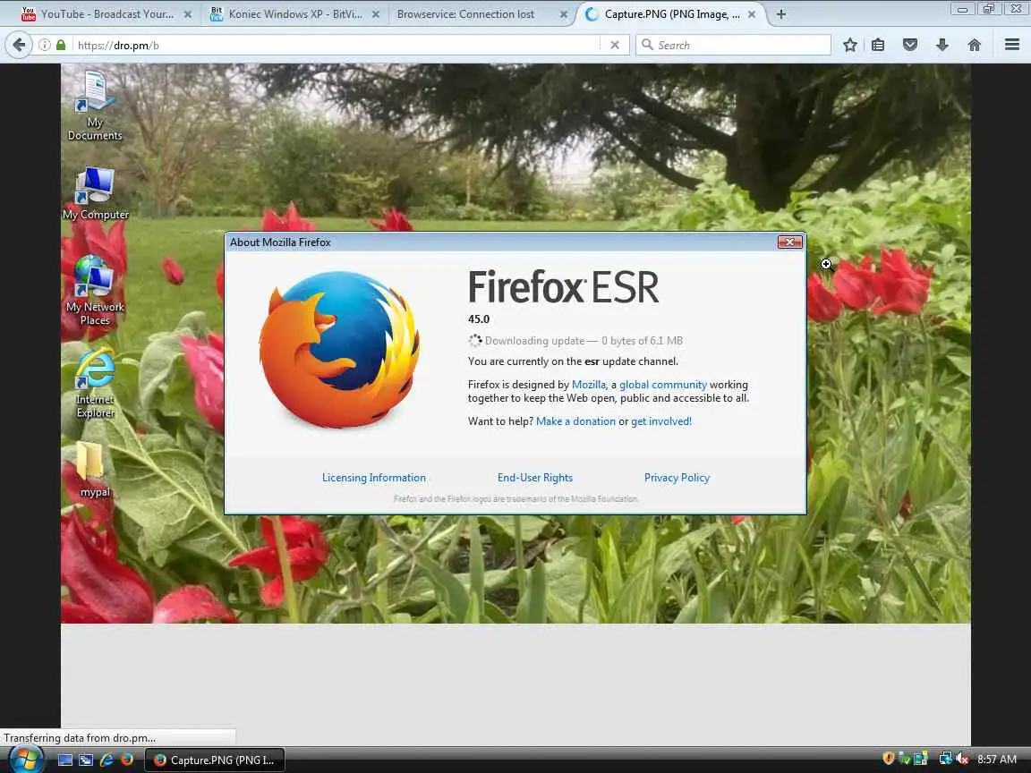Minimize the Firefox browser window
This screenshot has height=773, width=1031.
click(962, 9)
